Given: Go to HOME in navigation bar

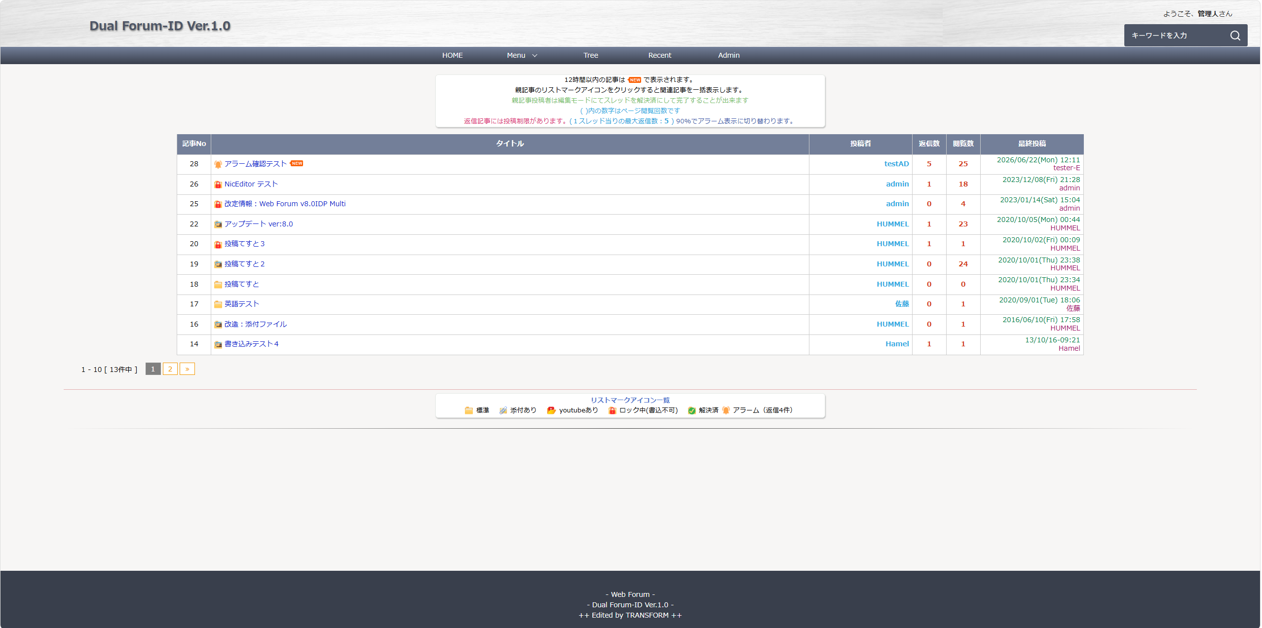Looking at the screenshot, I should click(452, 55).
